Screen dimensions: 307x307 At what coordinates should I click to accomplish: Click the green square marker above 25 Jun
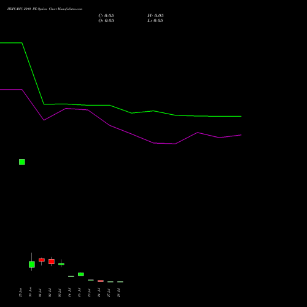22,162
